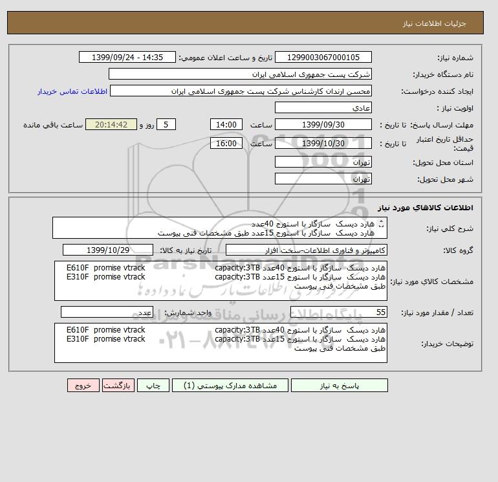The height and width of the screenshot is (482, 498).
Task: Click the remaining days field showing 5
Action: point(166,125)
